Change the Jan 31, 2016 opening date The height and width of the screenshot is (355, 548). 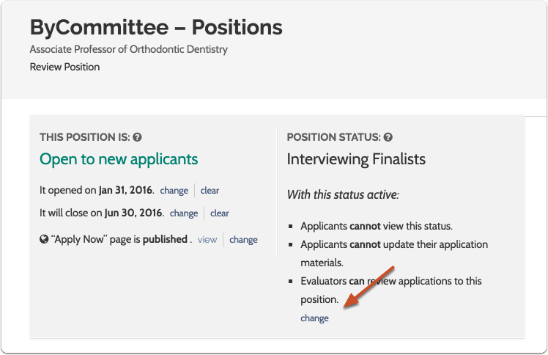174,191
